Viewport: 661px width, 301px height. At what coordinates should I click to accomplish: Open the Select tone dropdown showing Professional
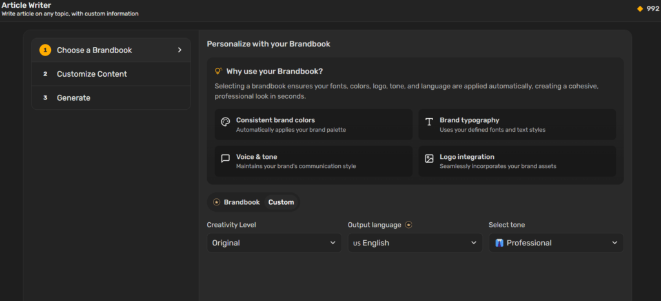[556, 243]
